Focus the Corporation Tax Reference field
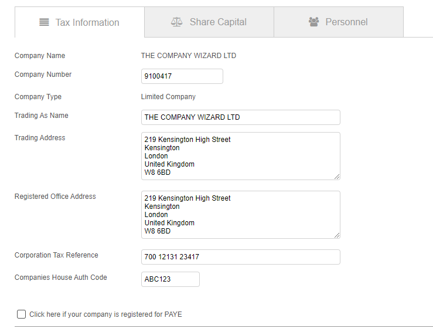The height and width of the screenshot is (335, 433). (240, 257)
